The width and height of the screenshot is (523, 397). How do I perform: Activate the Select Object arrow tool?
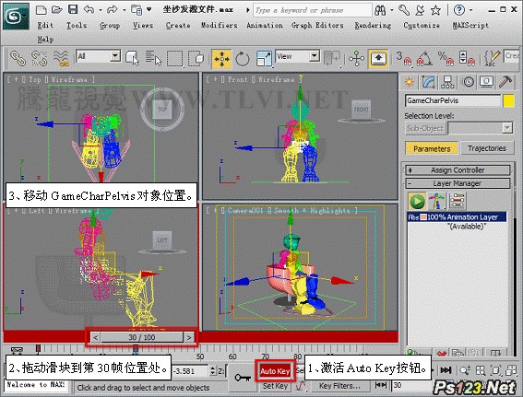tap(133, 58)
